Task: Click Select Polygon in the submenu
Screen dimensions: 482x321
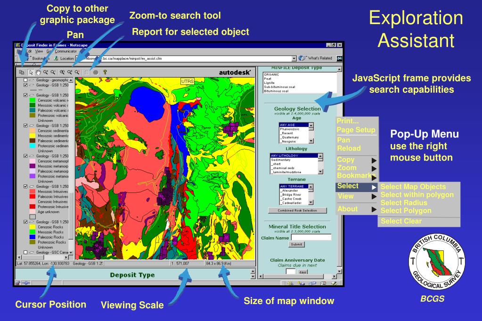Action: click(x=406, y=211)
